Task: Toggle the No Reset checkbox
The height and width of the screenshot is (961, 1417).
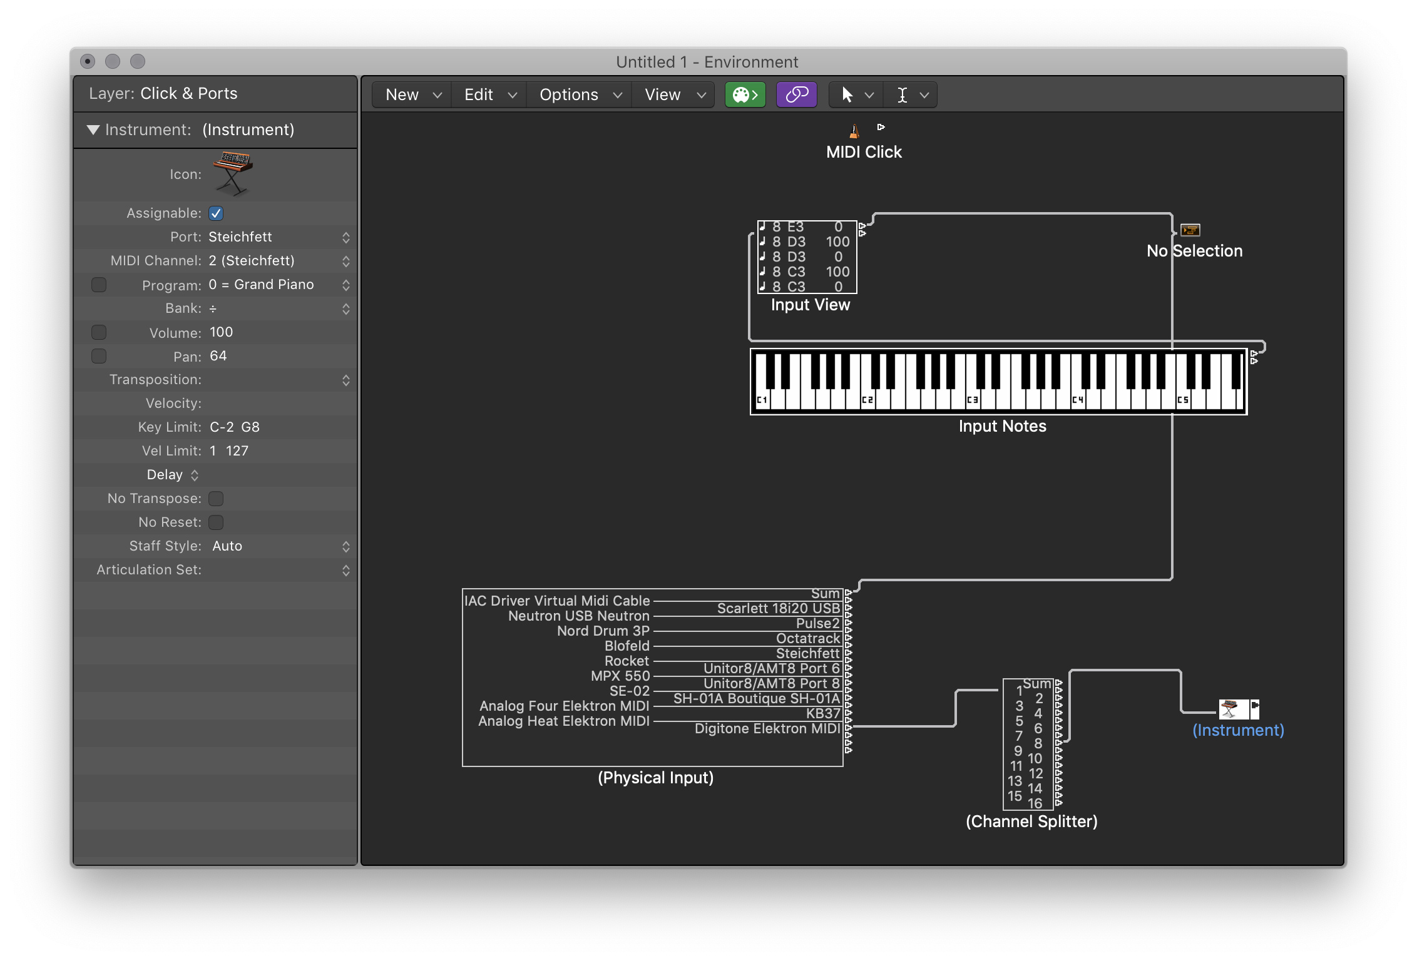Action: [215, 522]
